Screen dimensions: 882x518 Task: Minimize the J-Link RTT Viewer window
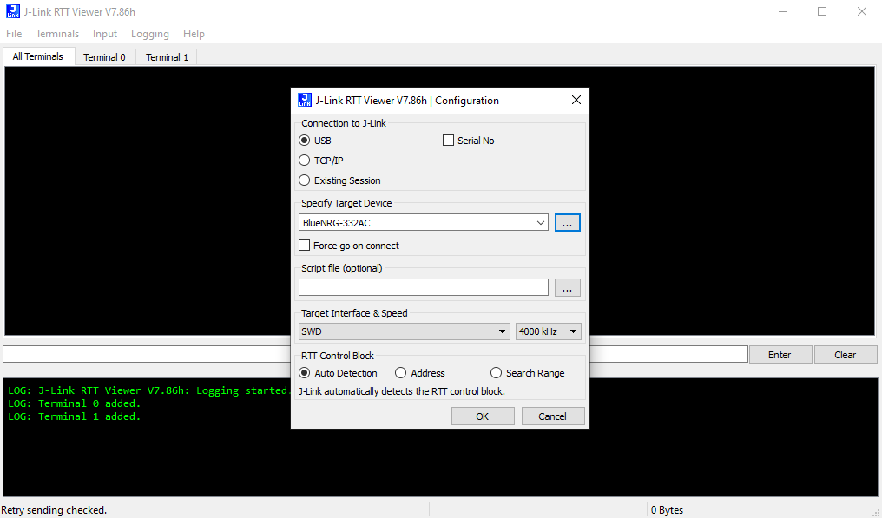[x=783, y=11]
